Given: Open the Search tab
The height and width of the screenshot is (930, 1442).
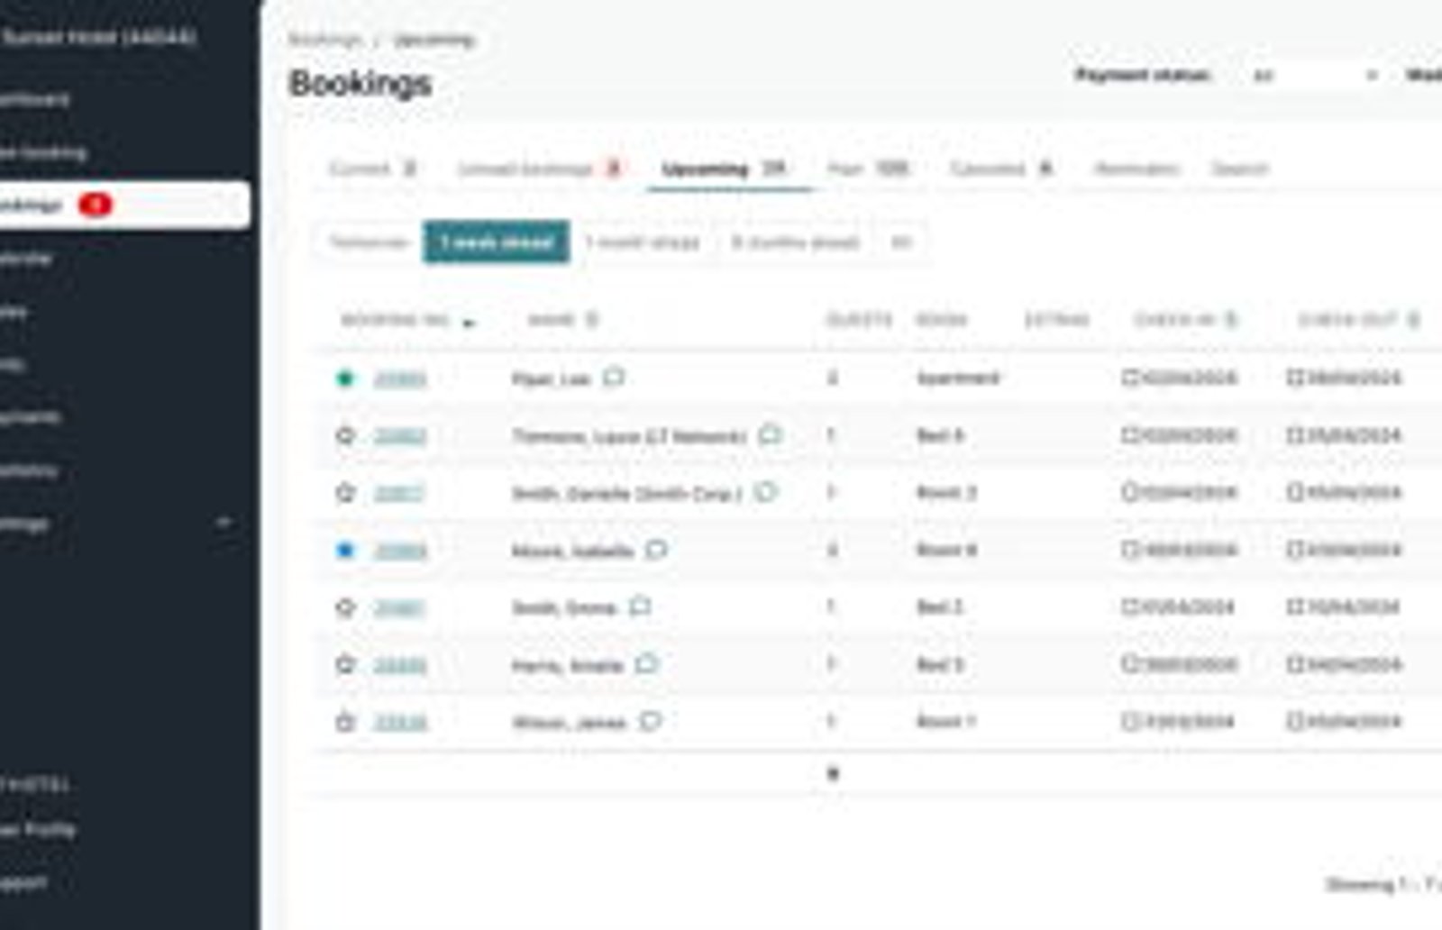Looking at the screenshot, I should point(1239,169).
